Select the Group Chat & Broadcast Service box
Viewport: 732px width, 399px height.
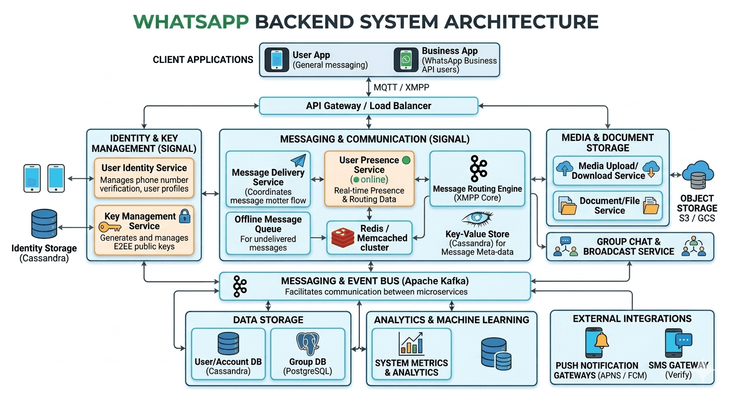pyautogui.click(x=630, y=246)
